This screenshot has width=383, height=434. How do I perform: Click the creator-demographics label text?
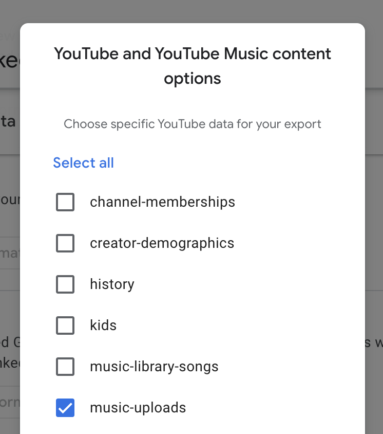tap(162, 243)
